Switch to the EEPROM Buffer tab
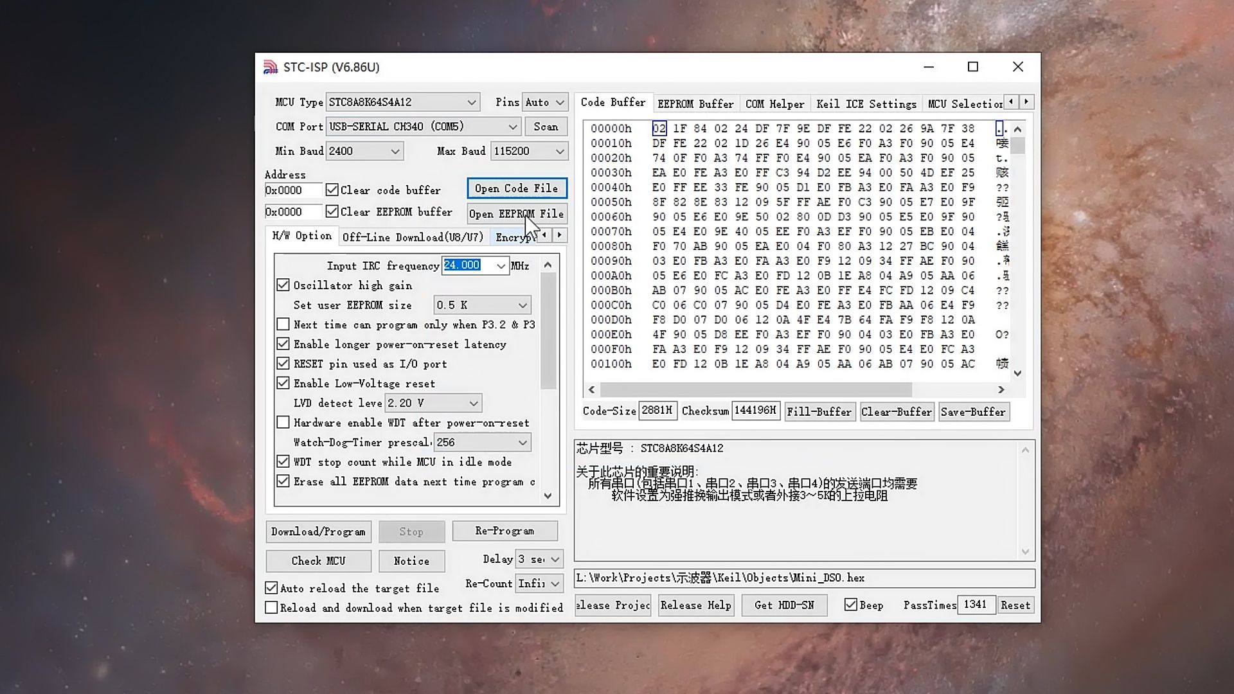Image resolution: width=1234 pixels, height=694 pixels. click(695, 103)
